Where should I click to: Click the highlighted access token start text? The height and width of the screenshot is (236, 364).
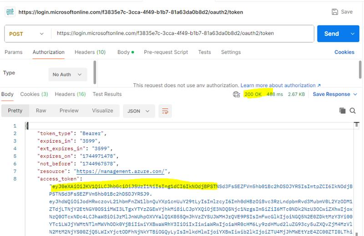click(134, 186)
